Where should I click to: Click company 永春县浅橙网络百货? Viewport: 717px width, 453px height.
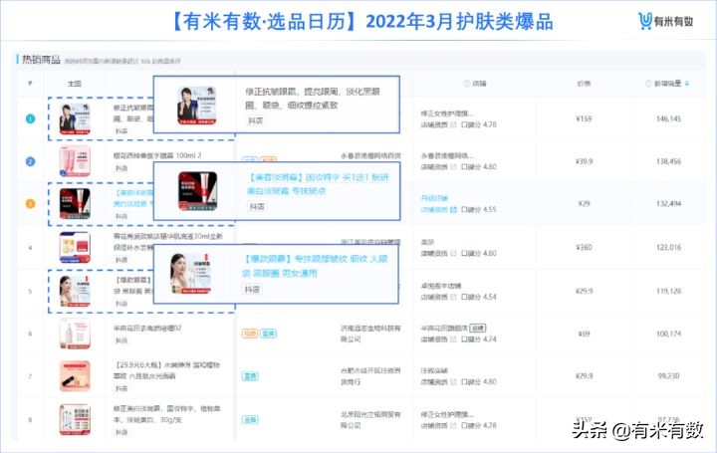(x=370, y=156)
